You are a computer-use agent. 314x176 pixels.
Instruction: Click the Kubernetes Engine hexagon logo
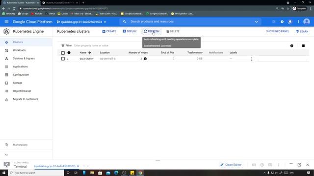[x=6, y=31]
